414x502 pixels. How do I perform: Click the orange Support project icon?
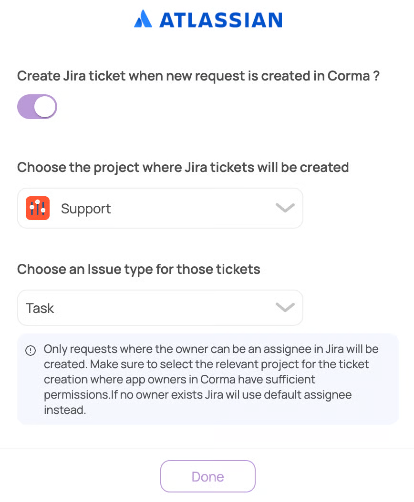(x=38, y=208)
